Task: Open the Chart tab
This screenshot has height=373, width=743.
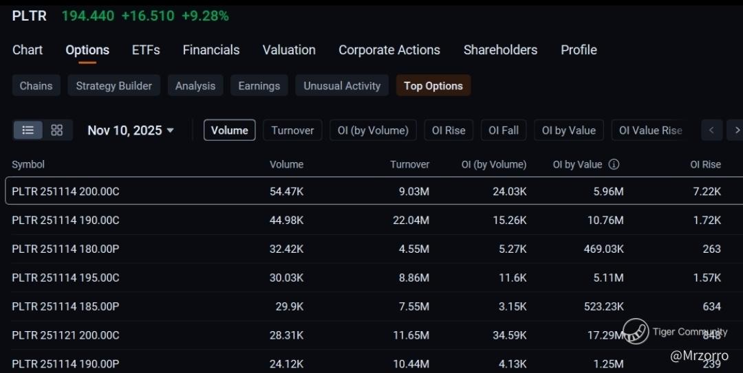Action: pyautogui.click(x=28, y=50)
